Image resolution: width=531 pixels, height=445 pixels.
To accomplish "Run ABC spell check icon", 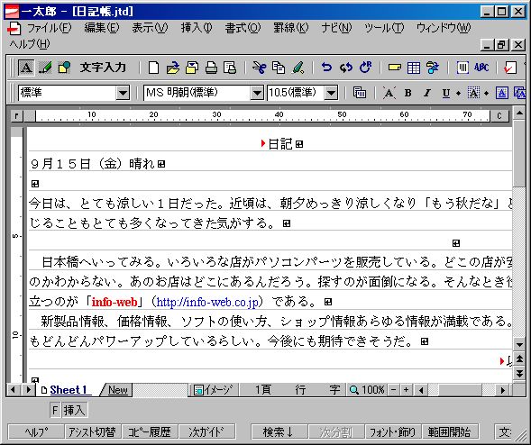I will (x=481, y=68).
